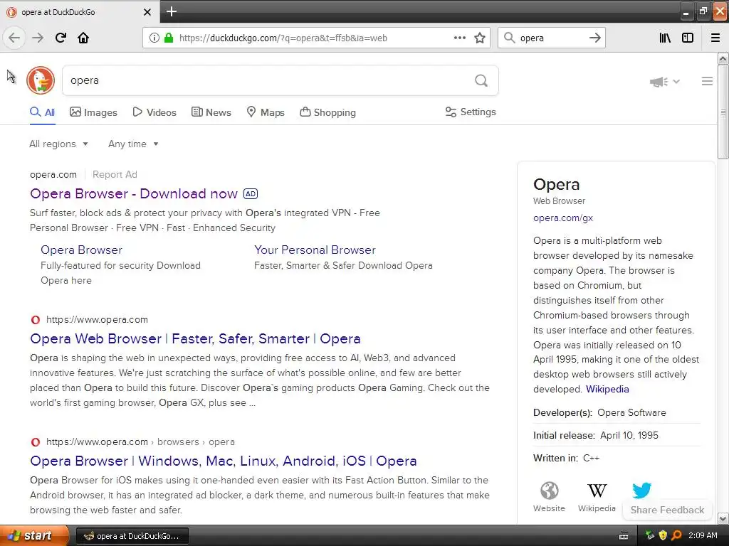The height and width of the screenshot is (546, 729).
Task: Open a new tab with plus button
Action: click(x=172, y=11)
